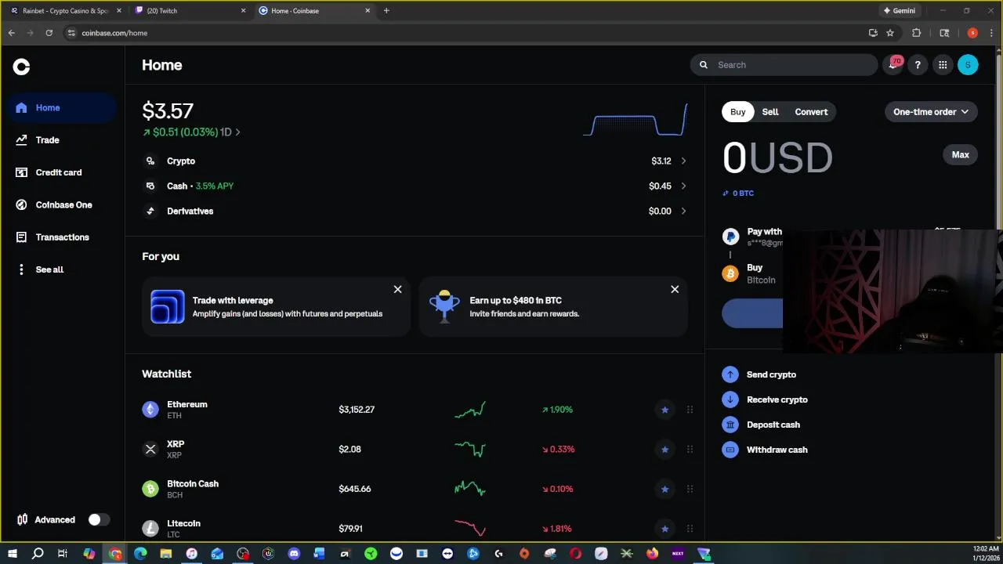Open the One-time order dropdown
This screenshot has height=564, width=1003.
click(931, 112)
